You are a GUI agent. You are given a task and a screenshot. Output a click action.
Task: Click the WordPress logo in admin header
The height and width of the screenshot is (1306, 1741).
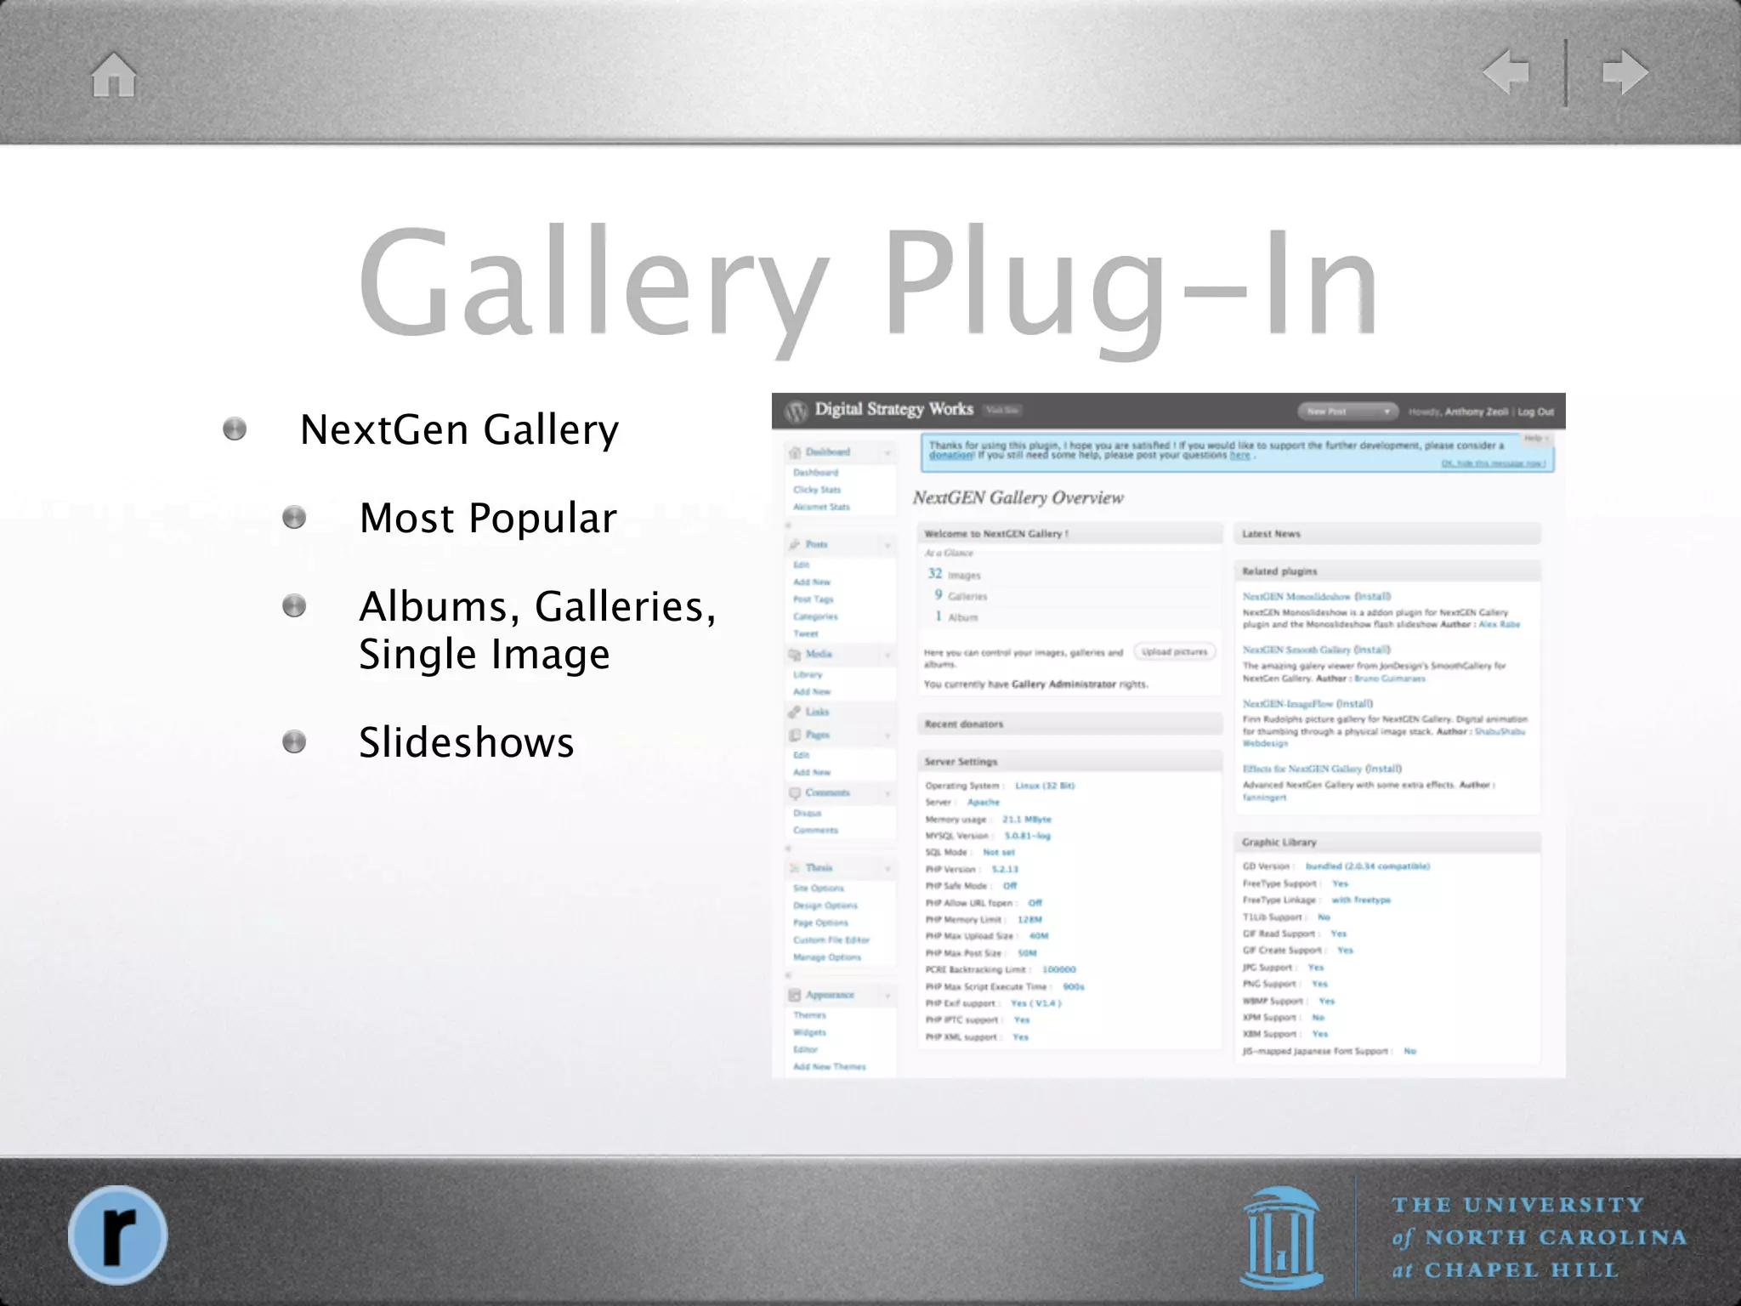(796, 412)
